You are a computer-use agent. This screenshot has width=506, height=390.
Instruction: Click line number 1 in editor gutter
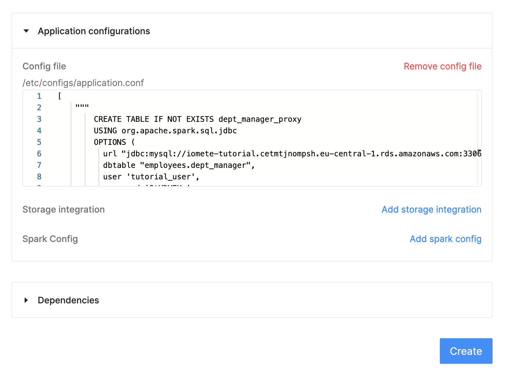pos(39,96)
